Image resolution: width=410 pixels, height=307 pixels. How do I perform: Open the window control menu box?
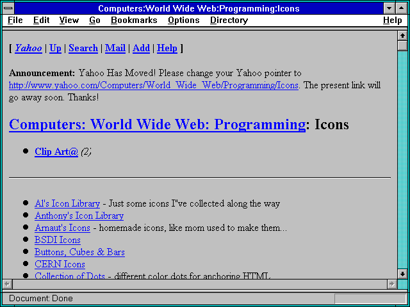coord(8,8)
